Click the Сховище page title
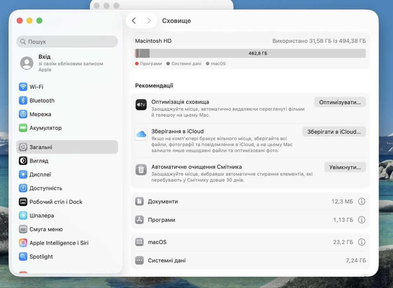The height and width of the screenshot is (288, 393). [177, 21]
